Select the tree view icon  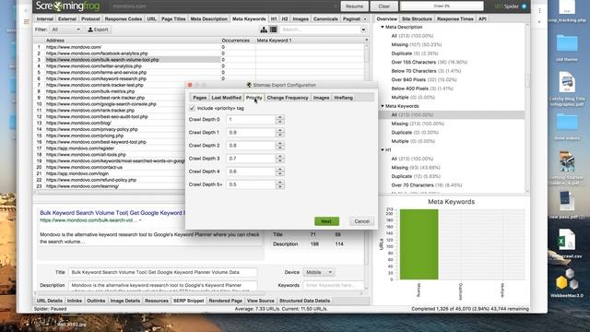[x=264, y=30]
